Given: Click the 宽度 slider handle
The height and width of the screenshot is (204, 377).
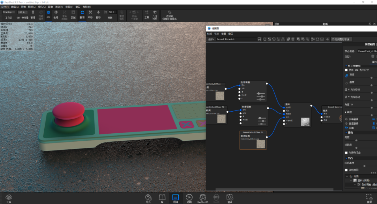Looking at the screenshot, I should (371, 78).
